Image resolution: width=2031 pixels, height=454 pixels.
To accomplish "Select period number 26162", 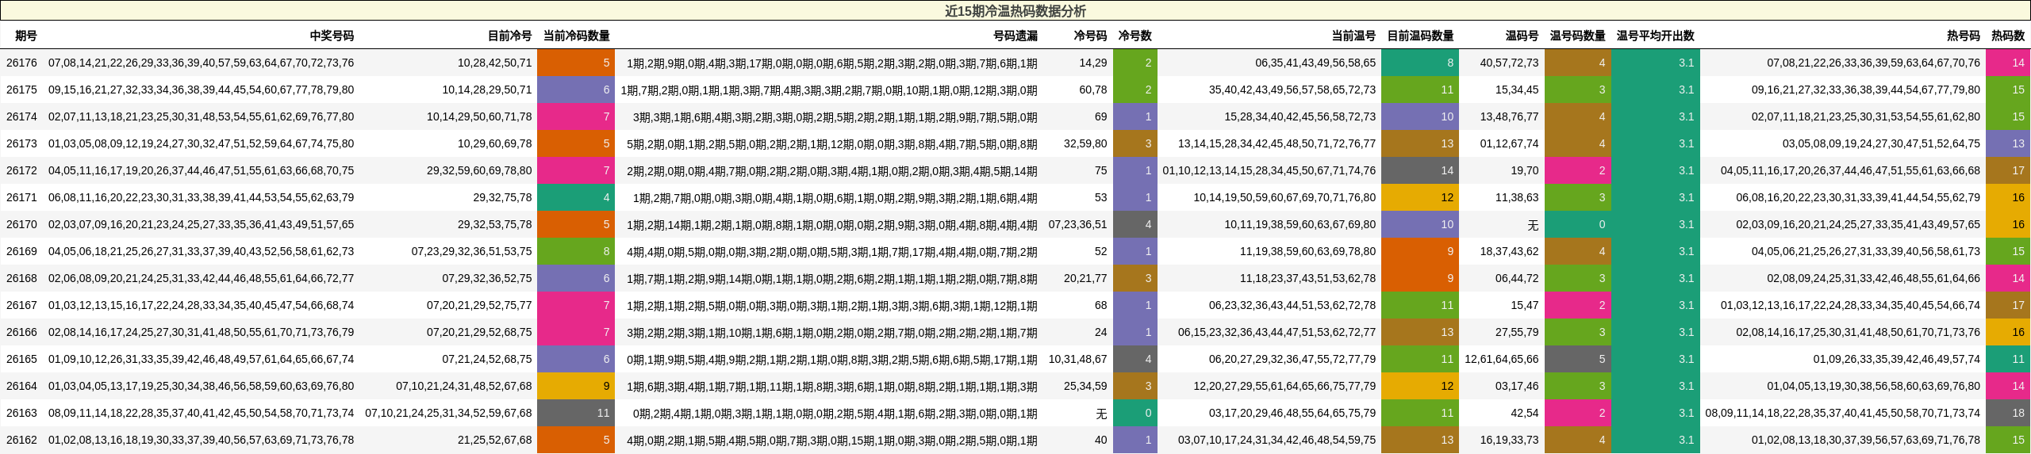I will (x=21, y=440).
